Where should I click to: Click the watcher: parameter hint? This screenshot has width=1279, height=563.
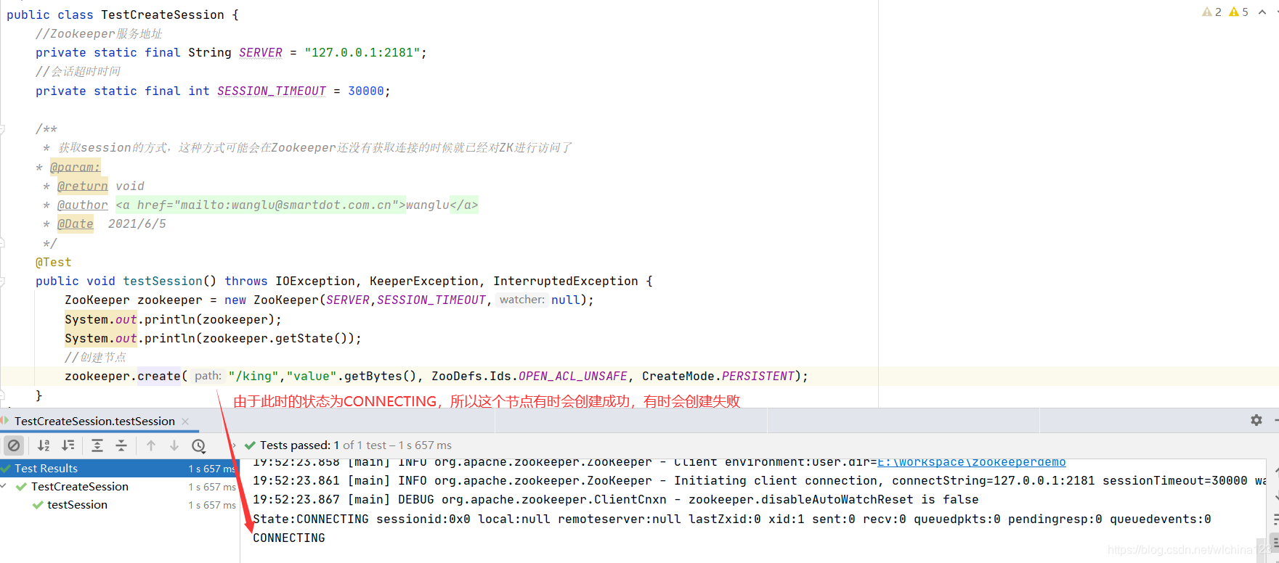pos(522,300)
